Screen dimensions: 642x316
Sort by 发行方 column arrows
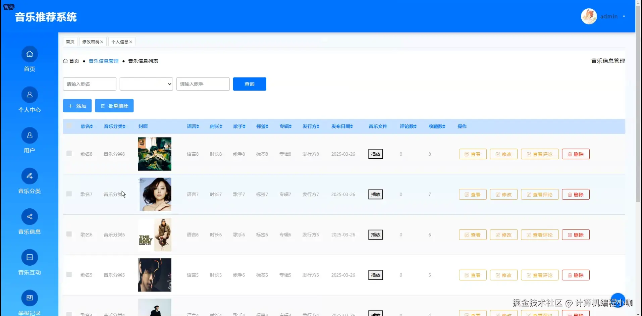pos(318,126)
